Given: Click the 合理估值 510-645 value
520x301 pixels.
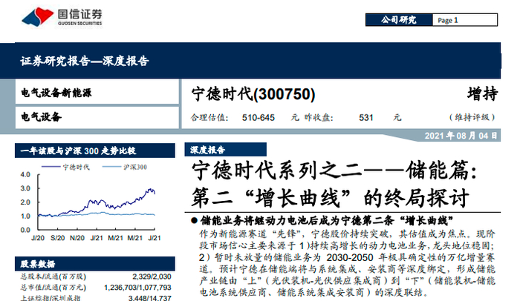Looking at the screenshot, I should coord(259,118).
